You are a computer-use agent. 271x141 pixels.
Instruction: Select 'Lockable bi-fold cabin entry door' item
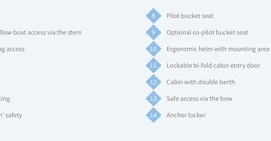point(213,65)
